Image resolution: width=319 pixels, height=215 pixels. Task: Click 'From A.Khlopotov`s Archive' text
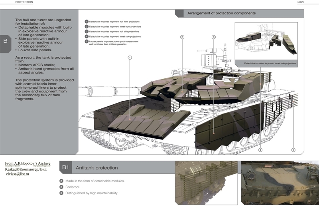[x=28, y=163]
